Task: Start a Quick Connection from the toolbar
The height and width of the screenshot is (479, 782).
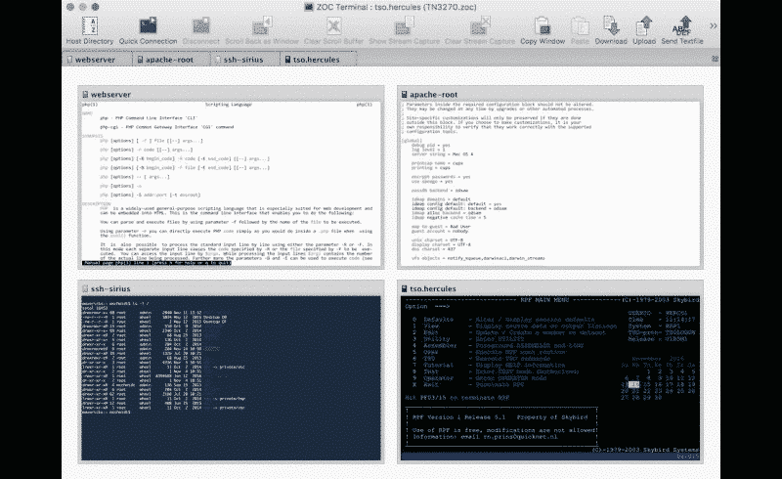Action: (x=148, y=30)
